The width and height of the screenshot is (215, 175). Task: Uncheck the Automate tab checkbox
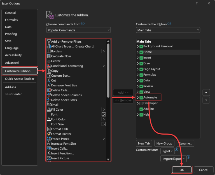(141, 98)
